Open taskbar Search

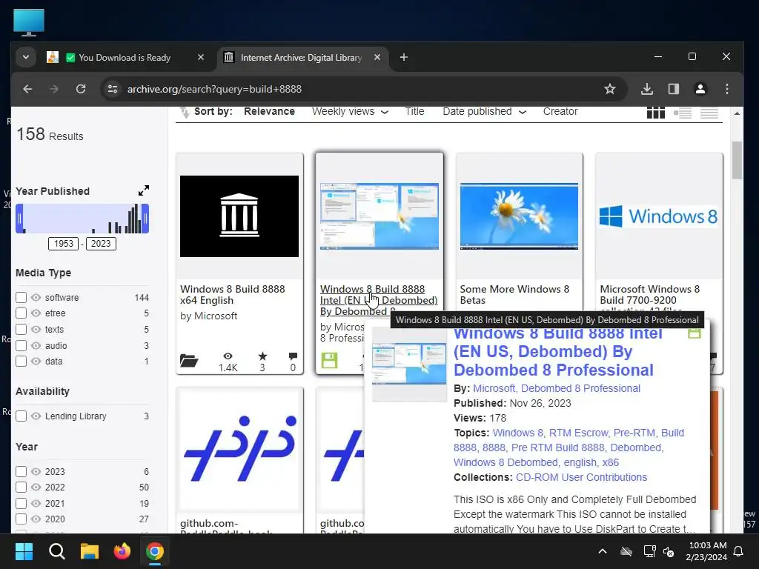click(56, 551)
